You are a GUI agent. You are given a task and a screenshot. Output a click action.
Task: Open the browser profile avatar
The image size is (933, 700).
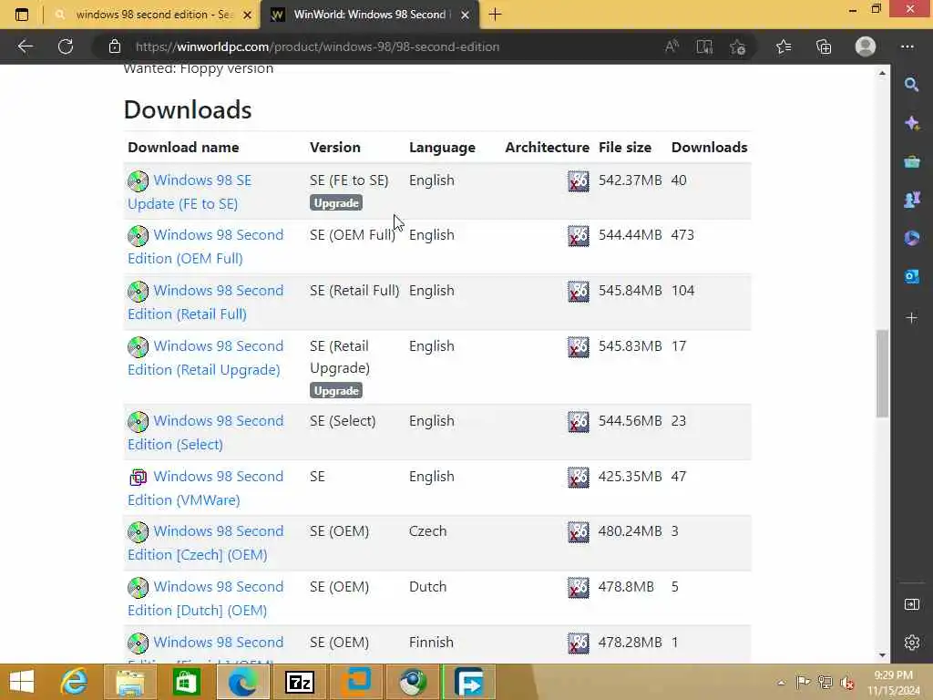pos(866,46)
